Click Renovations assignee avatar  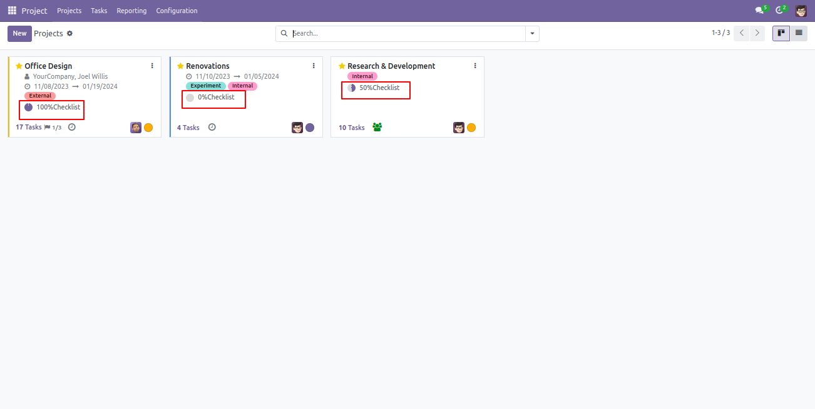tap(297, 128)
